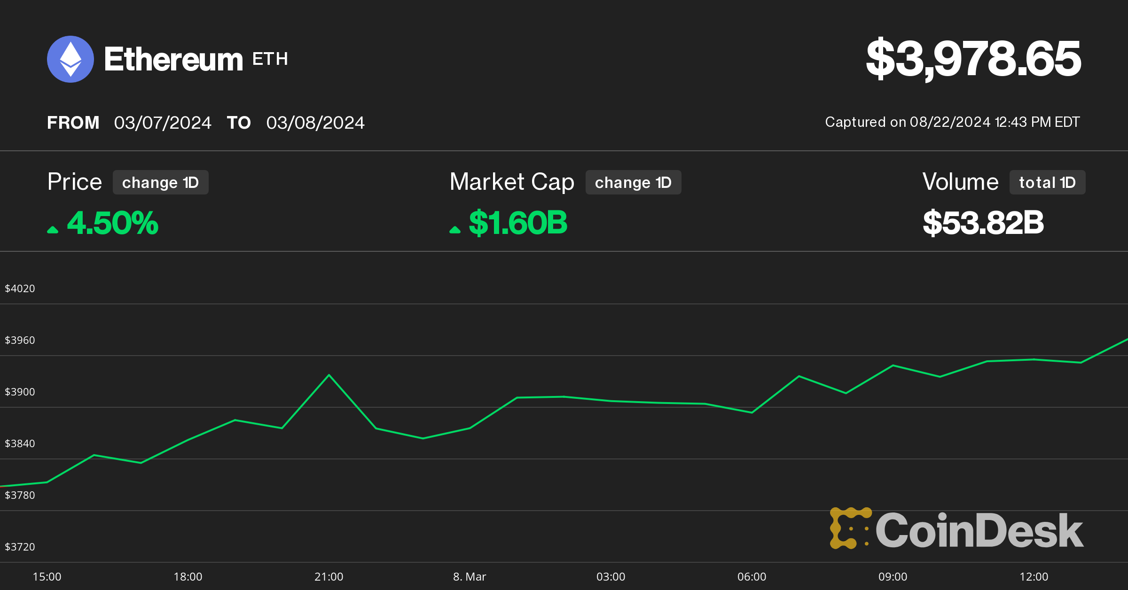Click the Price label
The image size is (1128, 590).
tap(75, 182)
